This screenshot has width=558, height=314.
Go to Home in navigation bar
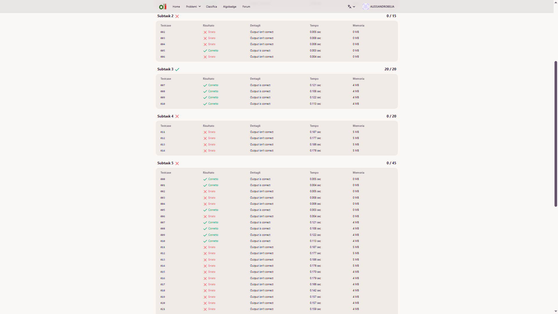(x=176, y=6)
